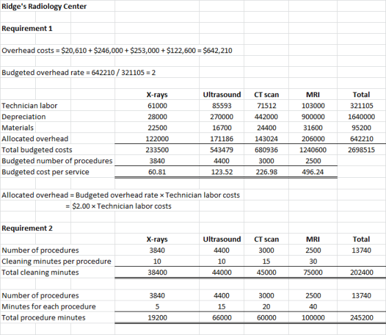Click CT scan cost per service 226.98
Viewport: 386px width, 335px height.
[x=267, y=172]
